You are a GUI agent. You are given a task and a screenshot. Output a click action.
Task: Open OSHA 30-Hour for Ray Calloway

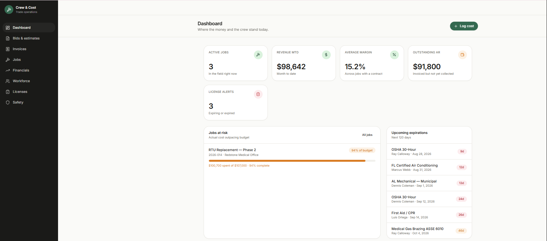429,151
